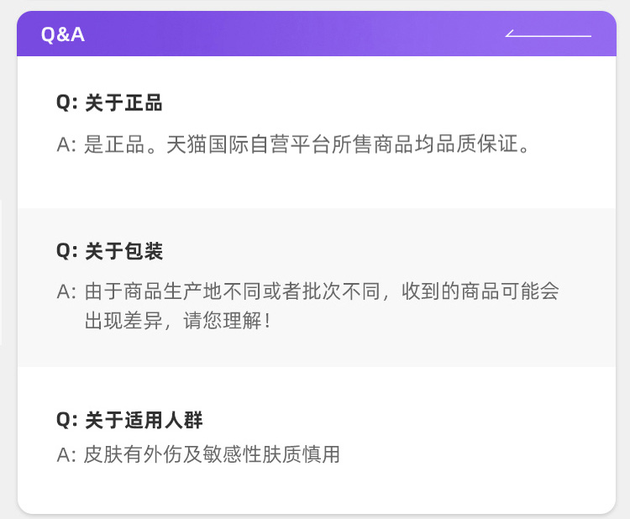Screen dimensions: 630x519
Task: Click the Q&A header title
Action: [63, 35]
